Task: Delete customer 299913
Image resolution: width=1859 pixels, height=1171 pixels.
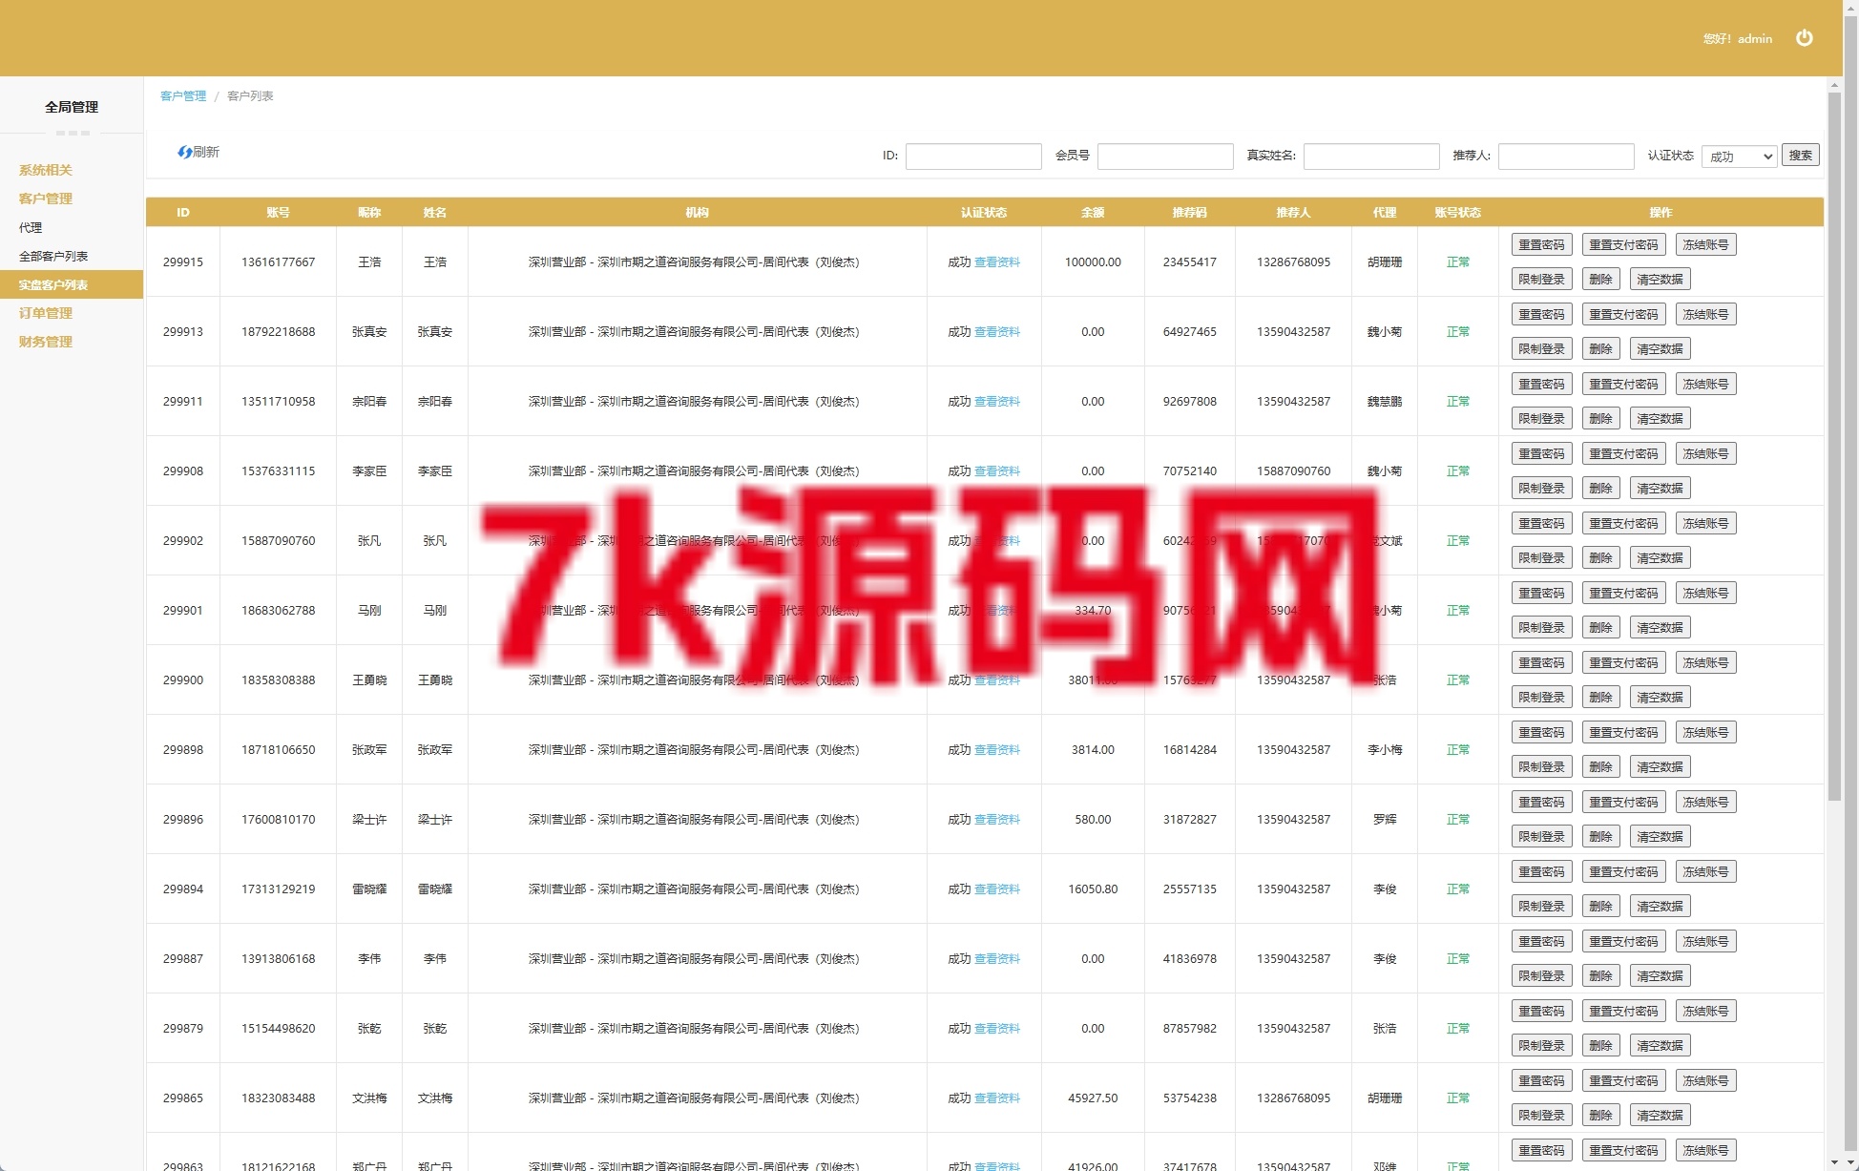Action: pos(1600,348)
